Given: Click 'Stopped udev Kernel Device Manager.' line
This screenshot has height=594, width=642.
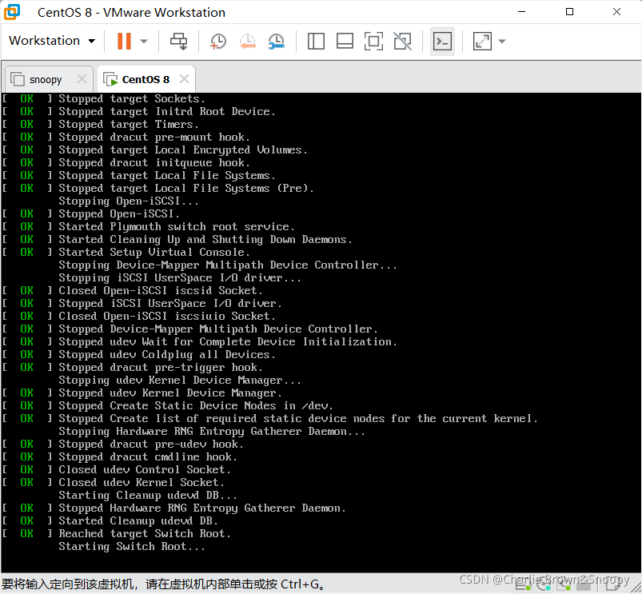Looking at the screenshot, I should 170,393.
